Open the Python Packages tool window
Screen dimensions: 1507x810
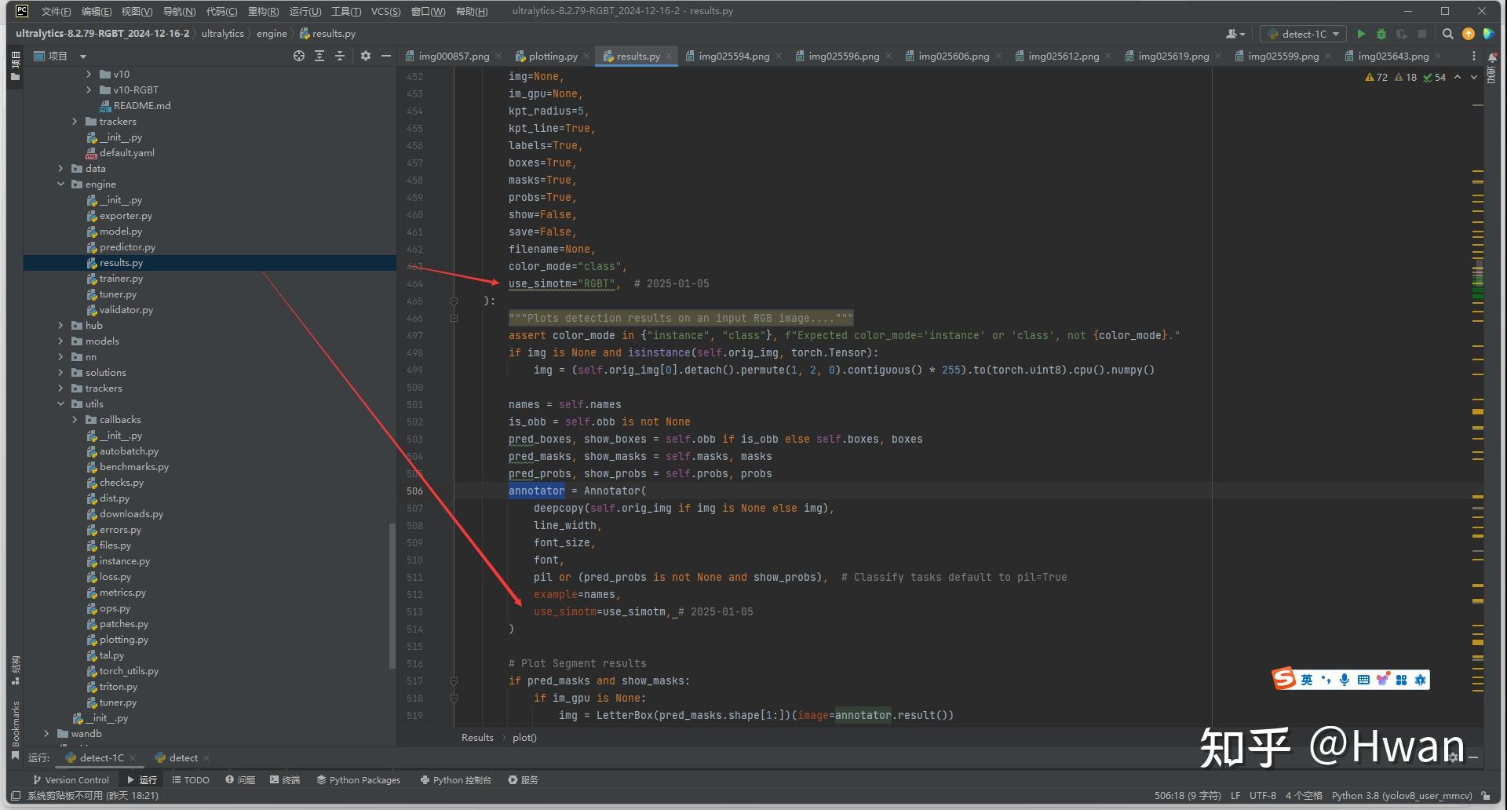tap(358, 779)
